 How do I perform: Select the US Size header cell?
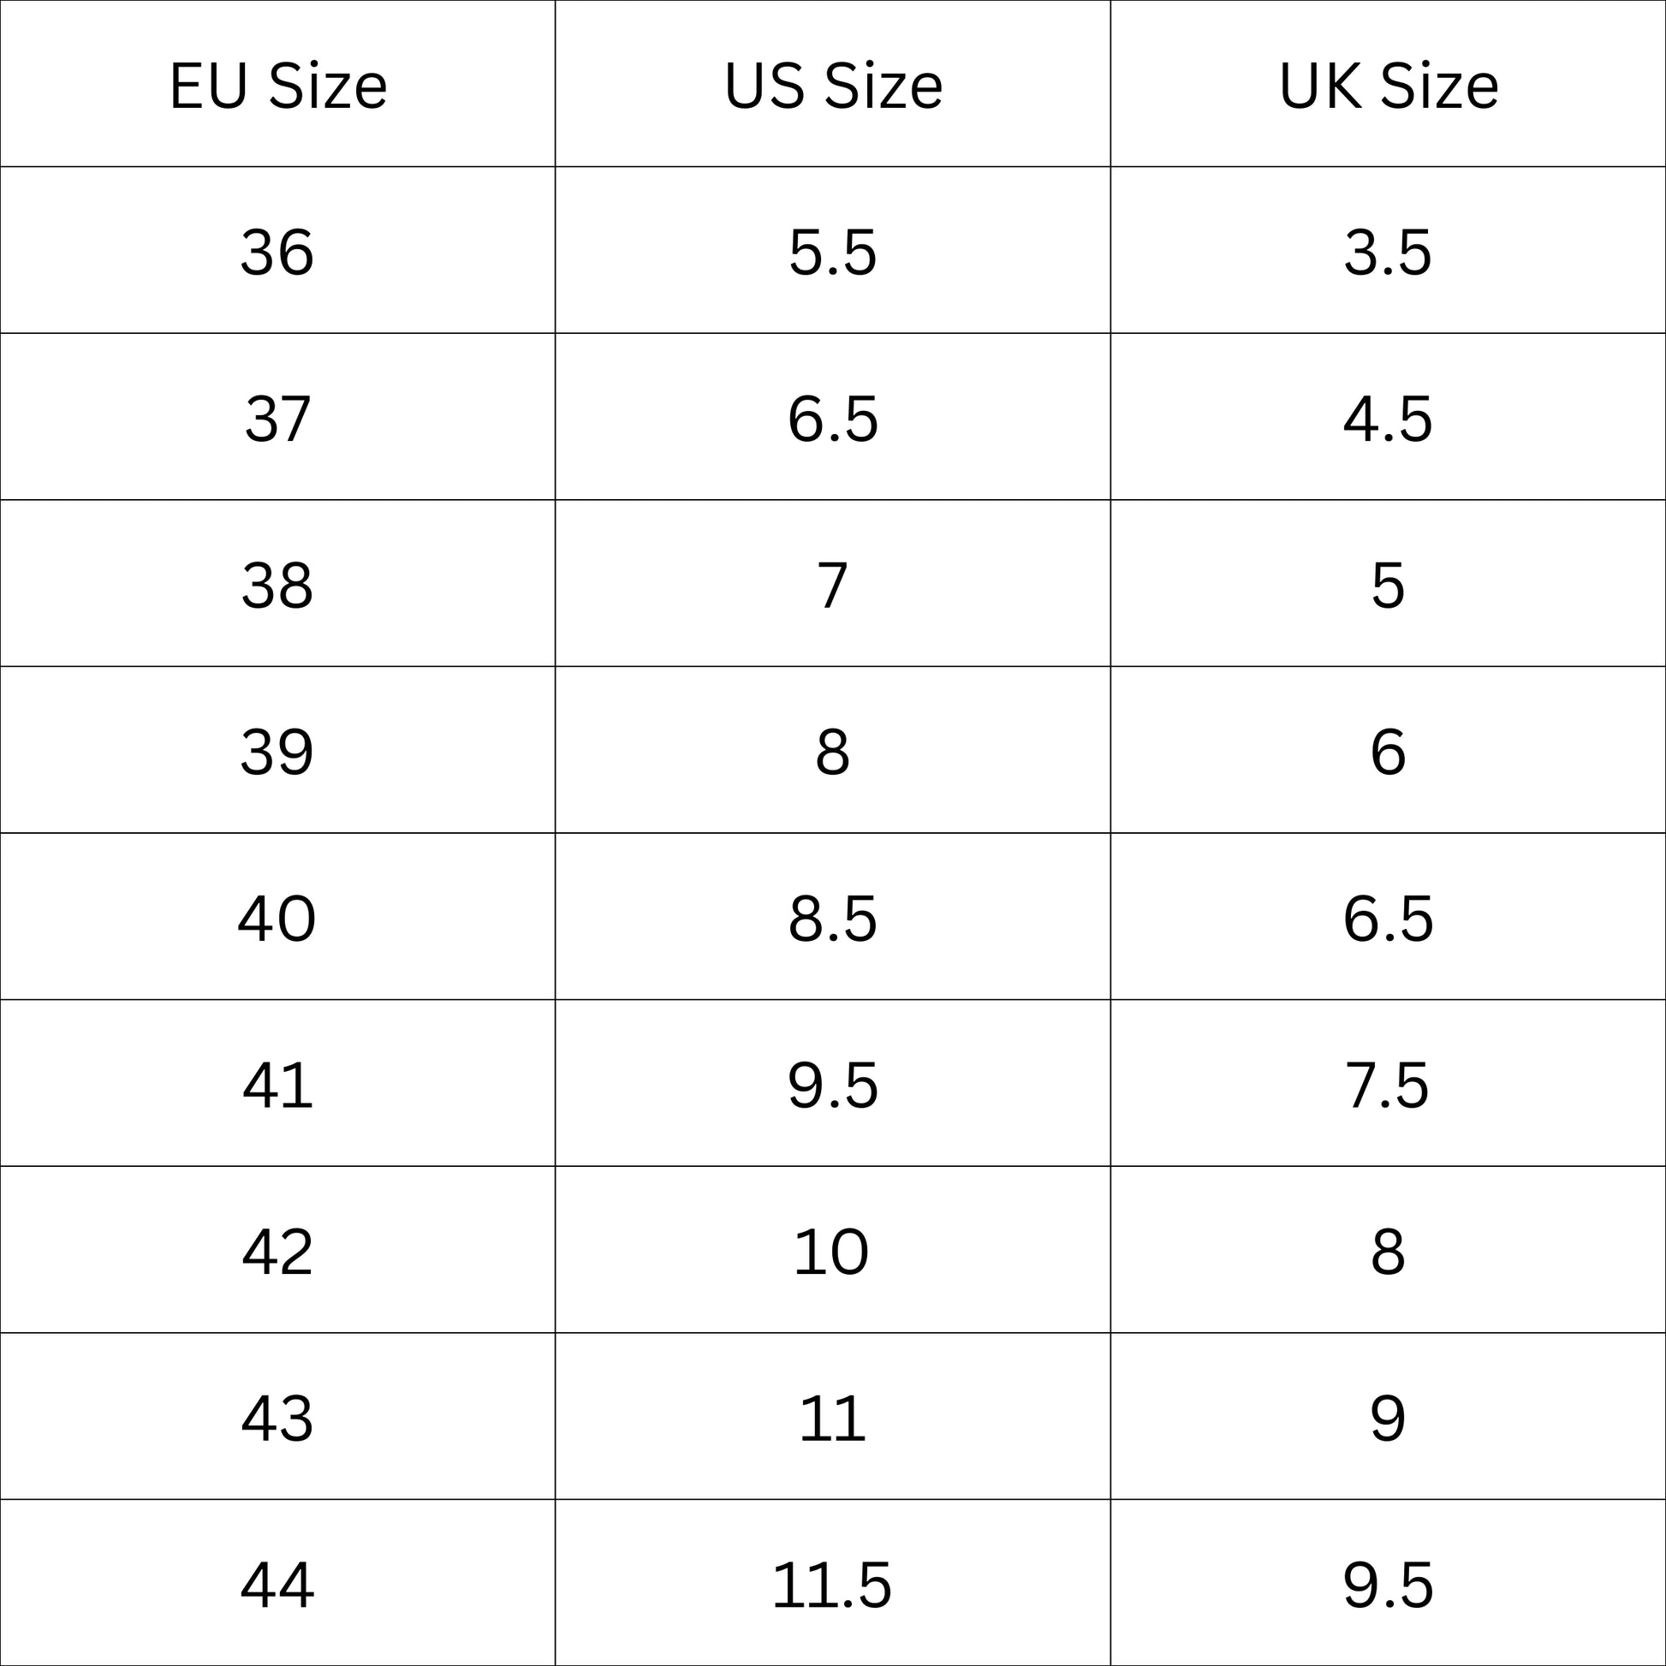[x=833, y=86]
